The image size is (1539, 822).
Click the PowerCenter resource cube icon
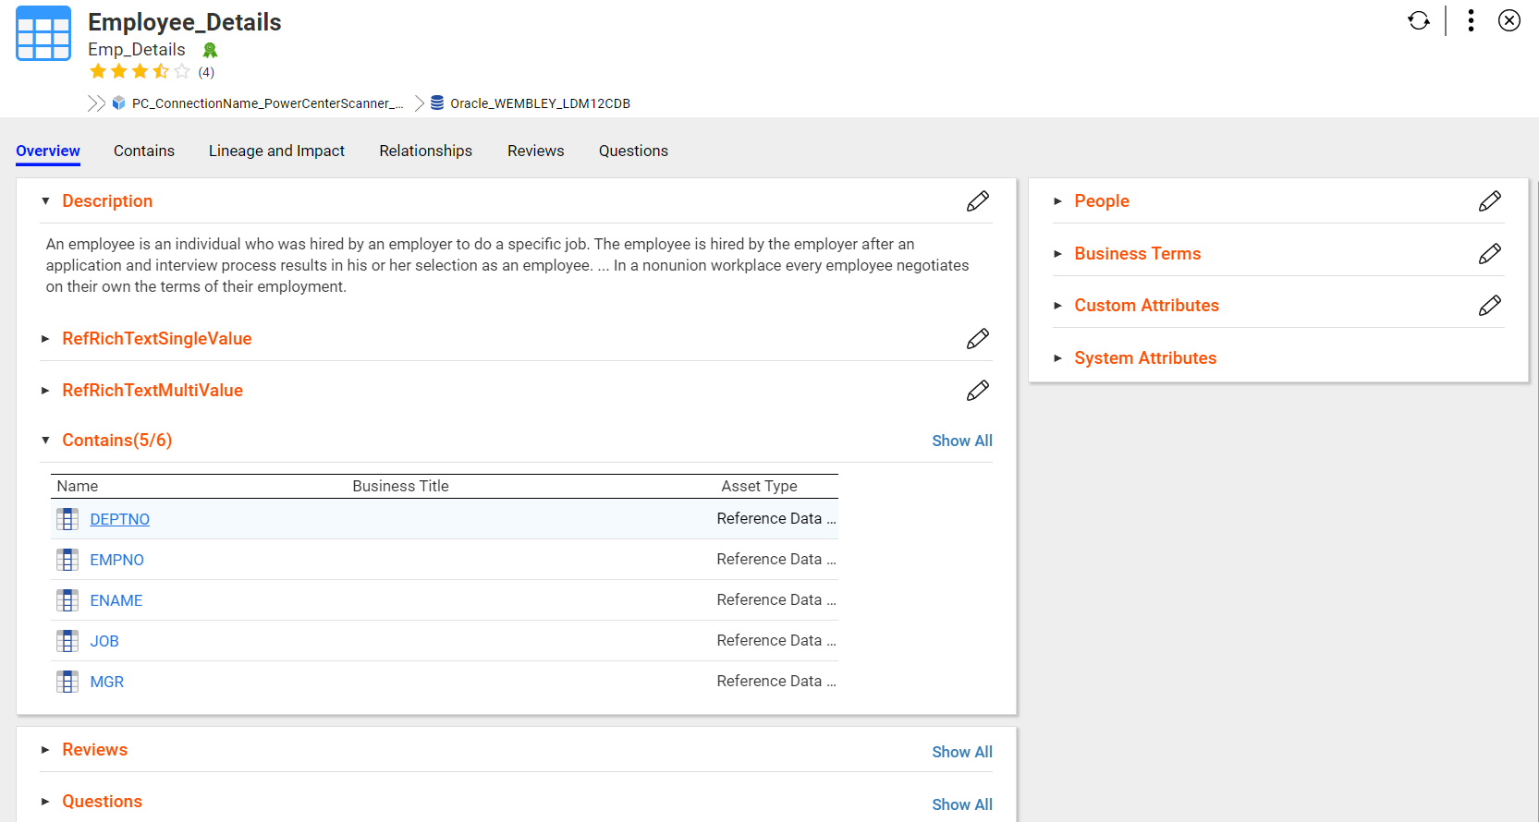coord(118,103)
